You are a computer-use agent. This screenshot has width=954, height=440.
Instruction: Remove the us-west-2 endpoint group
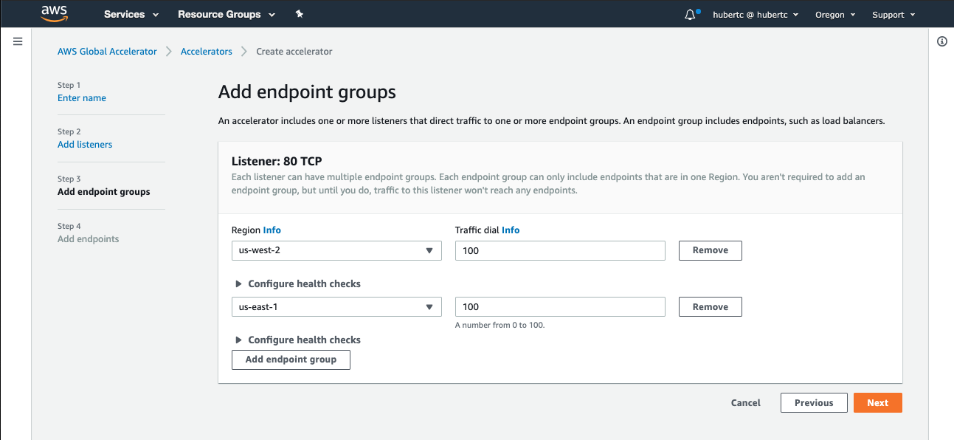[711, 250]
